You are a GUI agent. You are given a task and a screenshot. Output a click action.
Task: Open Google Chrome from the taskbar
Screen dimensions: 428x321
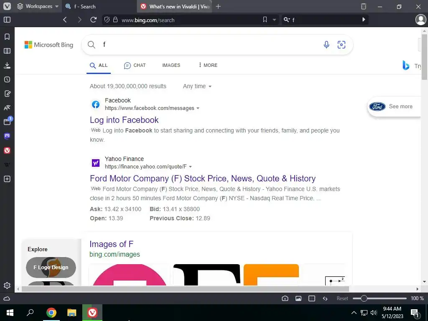tap(51, 313)
